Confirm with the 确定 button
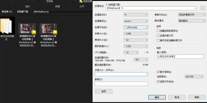The image size is (207, 103). click(157, 97)
